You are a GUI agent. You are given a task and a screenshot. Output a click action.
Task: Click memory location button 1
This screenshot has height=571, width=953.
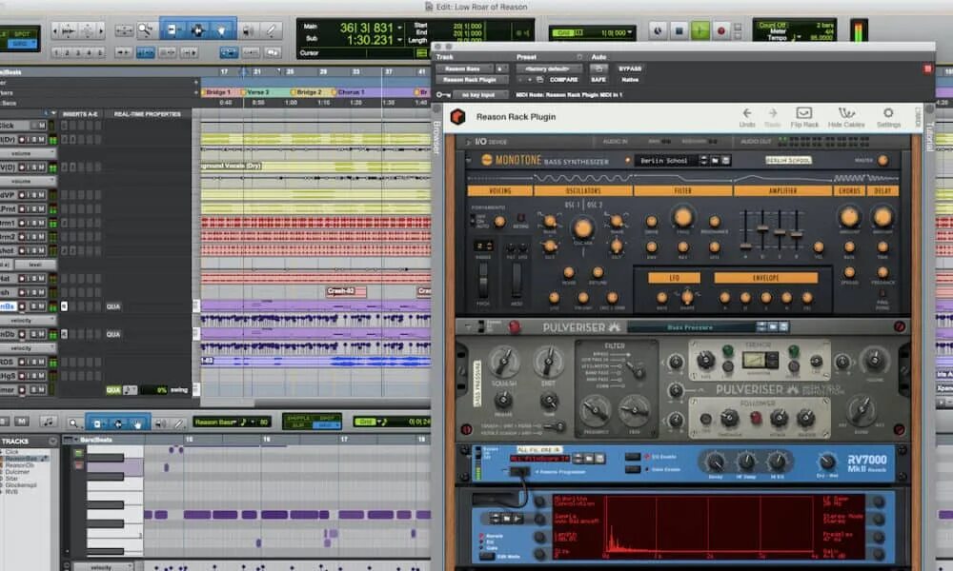click(x=56, y=52)
